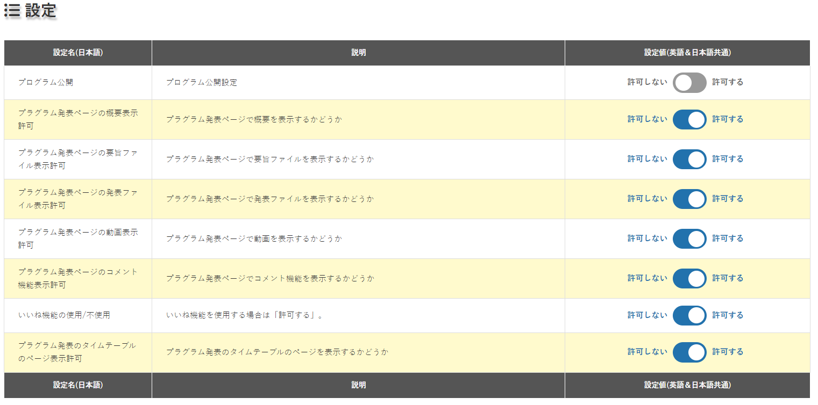Turn off the 要旨ファイル表示許可 switch

(689, 160)
